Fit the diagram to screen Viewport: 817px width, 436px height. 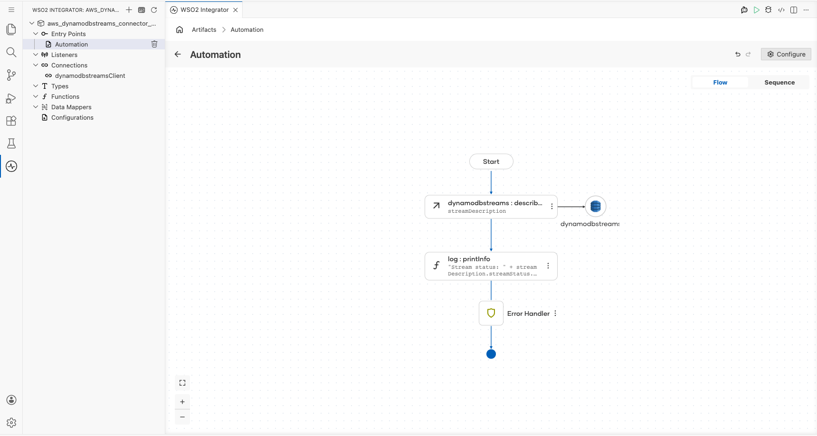[182, 383]
